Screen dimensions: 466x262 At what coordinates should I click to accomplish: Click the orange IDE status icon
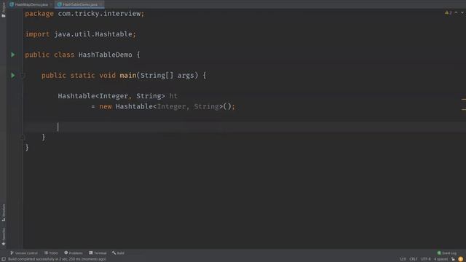click(461, 259)
